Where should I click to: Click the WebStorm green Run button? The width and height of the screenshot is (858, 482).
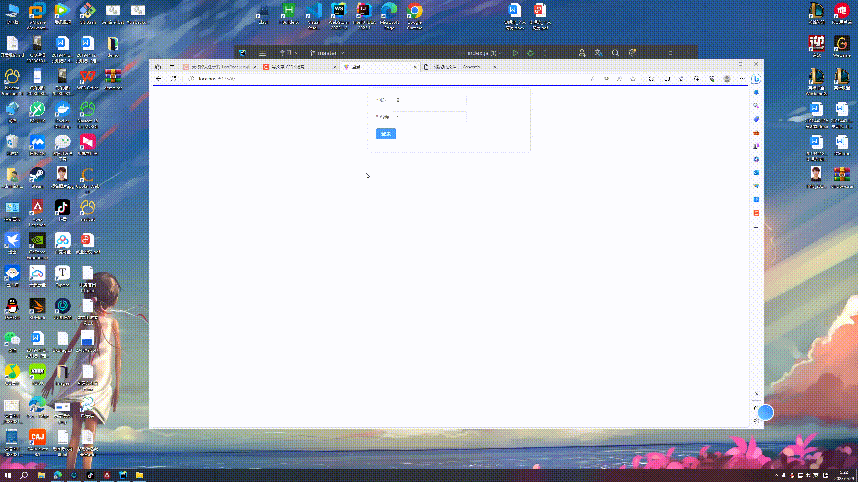[515, 53]
